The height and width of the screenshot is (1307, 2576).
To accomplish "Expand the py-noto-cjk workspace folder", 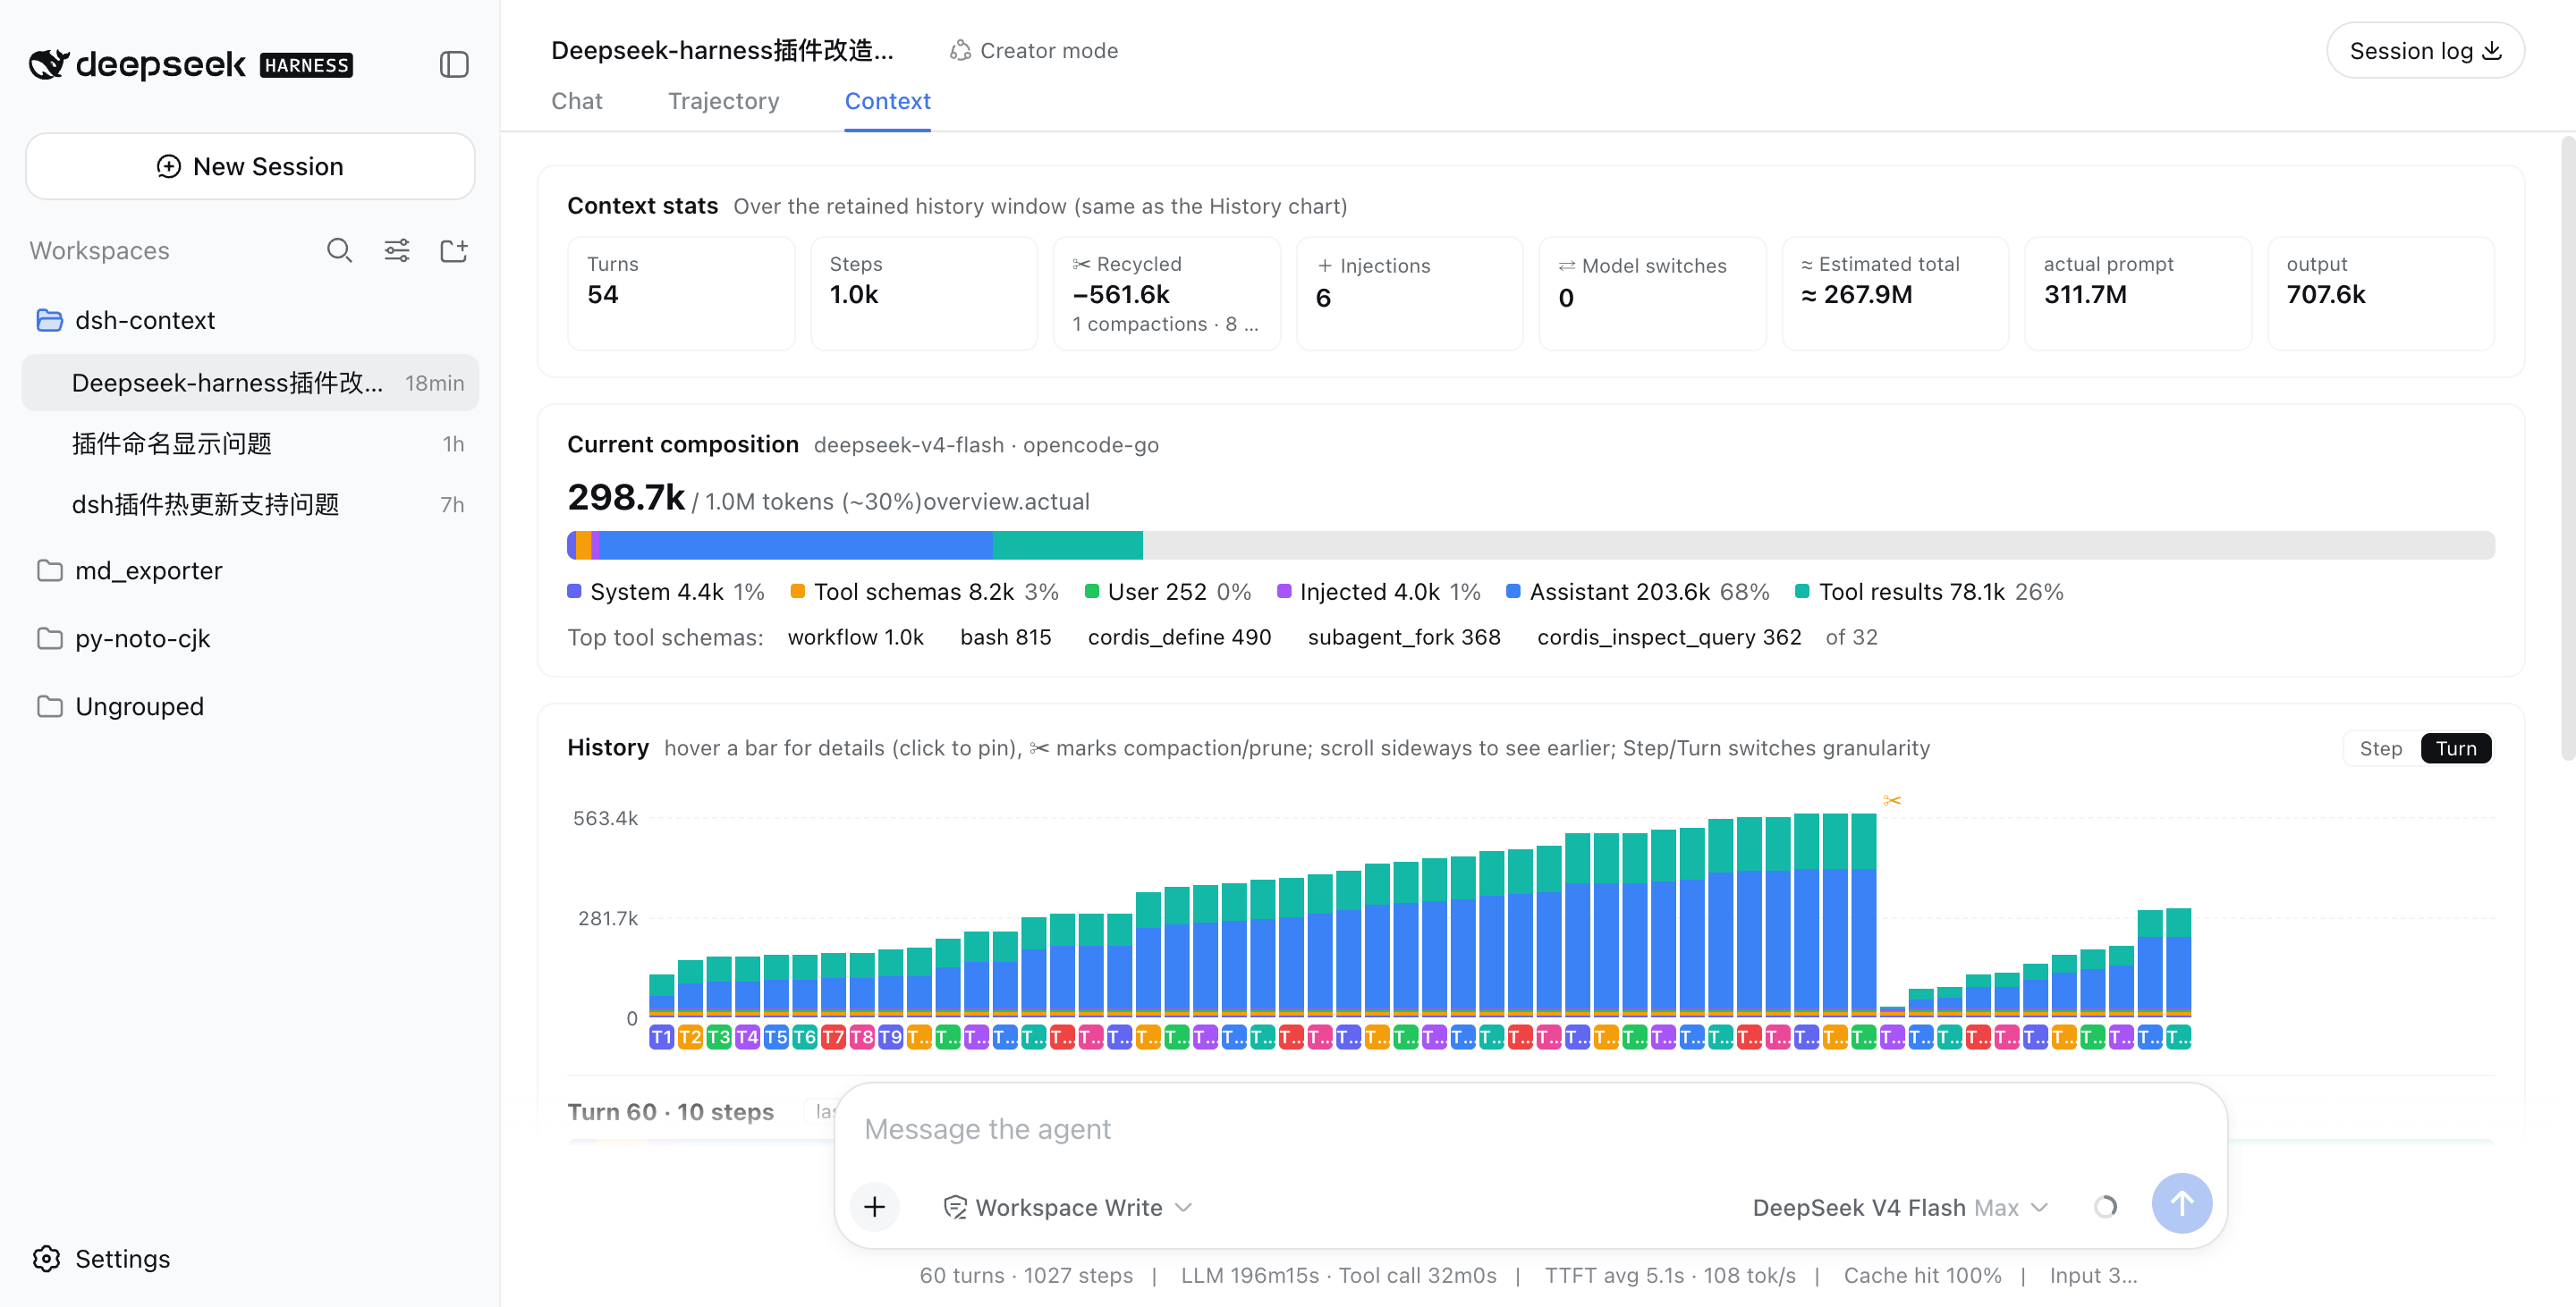I will click(x=250, y=637).
